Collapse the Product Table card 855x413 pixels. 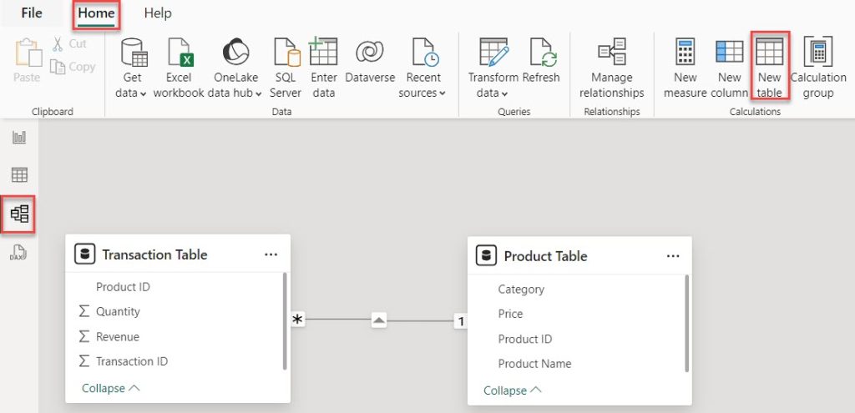[513, 390]
